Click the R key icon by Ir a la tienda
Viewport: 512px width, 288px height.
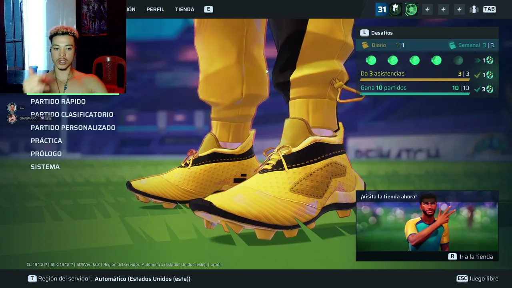click(452, 256)
